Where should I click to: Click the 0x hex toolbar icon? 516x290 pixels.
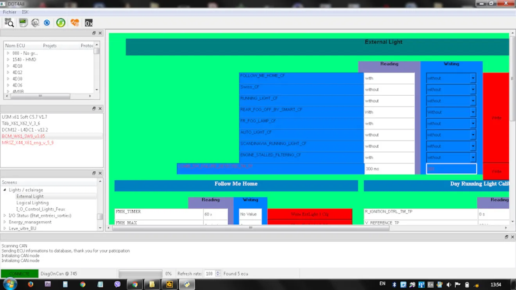(89, 23)
